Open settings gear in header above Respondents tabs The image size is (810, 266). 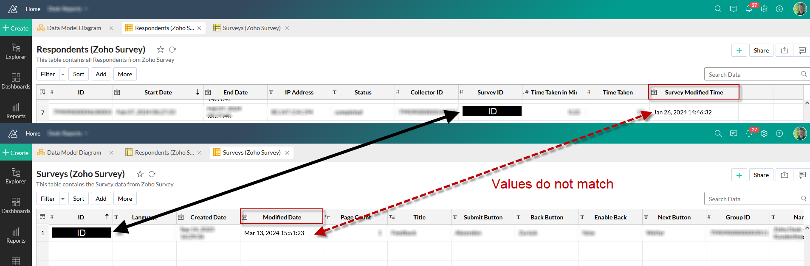764,9
